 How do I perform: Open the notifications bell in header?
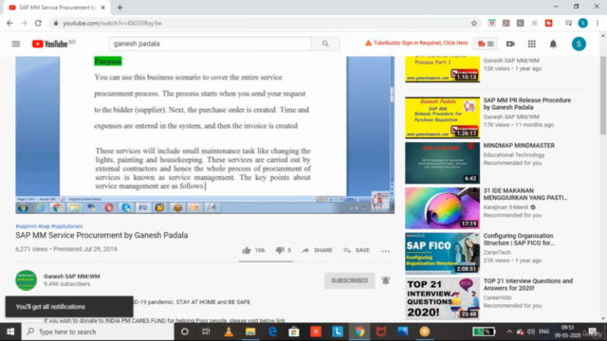tap(553, 44)
